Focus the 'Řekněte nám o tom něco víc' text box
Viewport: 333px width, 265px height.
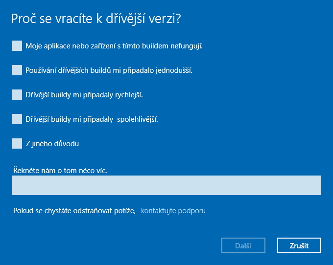tap(166, 185)
